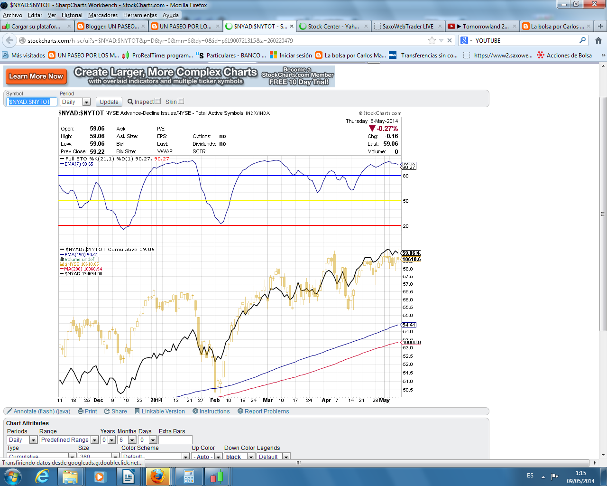The image size is (607, 486).
Task: Click the Annotate pencil icon
Action: [9, 411]
